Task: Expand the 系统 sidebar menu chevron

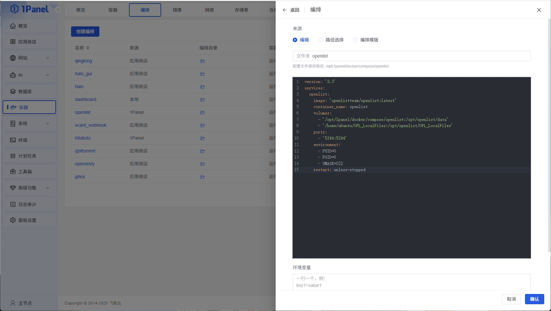Action: coord(48,123)
